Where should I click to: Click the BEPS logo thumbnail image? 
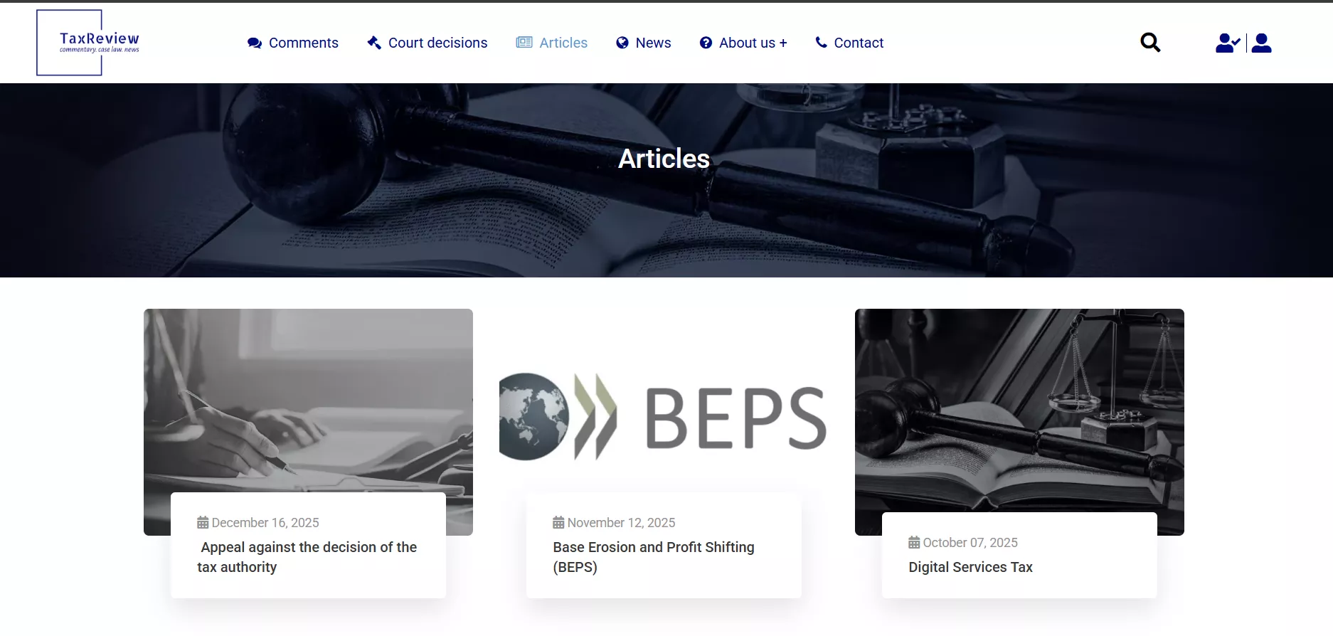pos(663,416)
